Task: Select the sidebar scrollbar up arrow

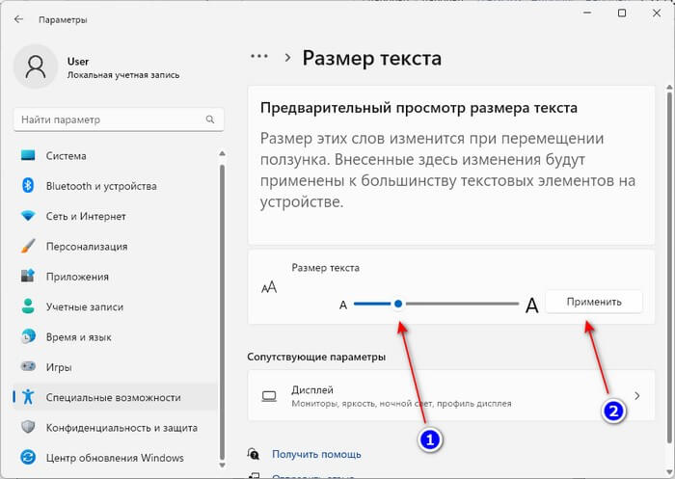Action: pos(222,153)
